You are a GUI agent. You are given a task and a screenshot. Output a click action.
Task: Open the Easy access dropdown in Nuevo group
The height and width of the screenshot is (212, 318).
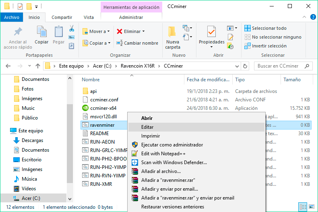click(188, 37)
